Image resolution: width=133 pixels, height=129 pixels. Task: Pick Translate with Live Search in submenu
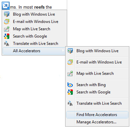click(x=97, y=103)
